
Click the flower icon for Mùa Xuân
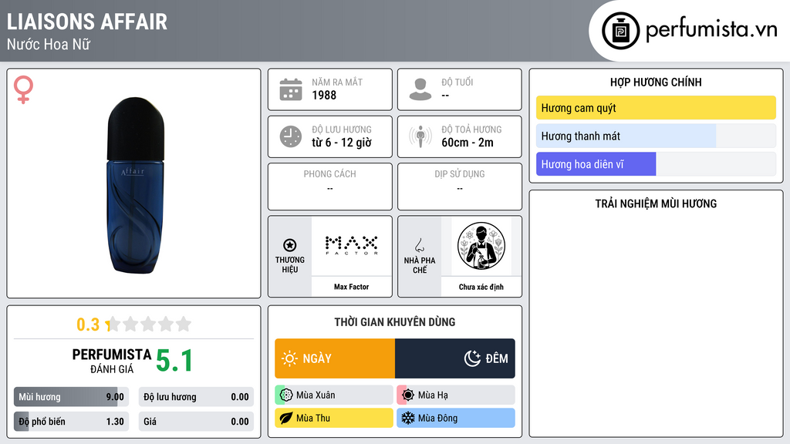coord(286,395)
